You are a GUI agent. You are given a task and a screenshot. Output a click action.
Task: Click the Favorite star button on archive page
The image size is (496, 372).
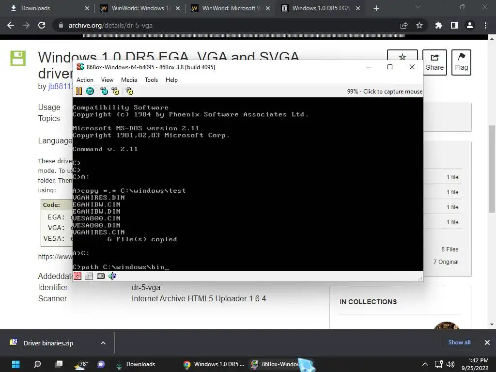tap(403, 55)
